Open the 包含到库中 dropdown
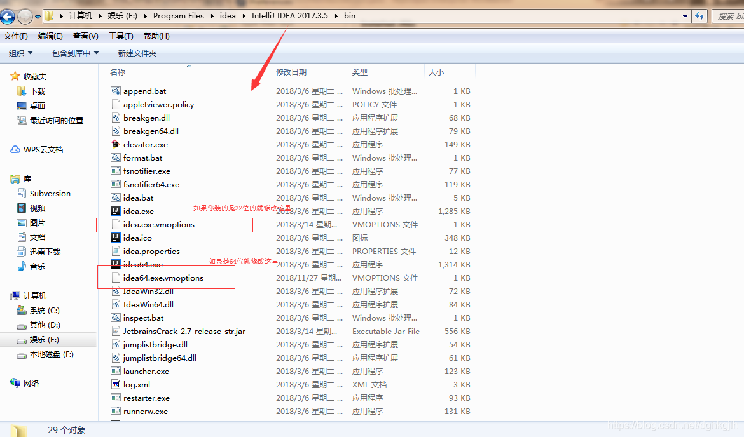The image size is (744, 437). (75, 53)
